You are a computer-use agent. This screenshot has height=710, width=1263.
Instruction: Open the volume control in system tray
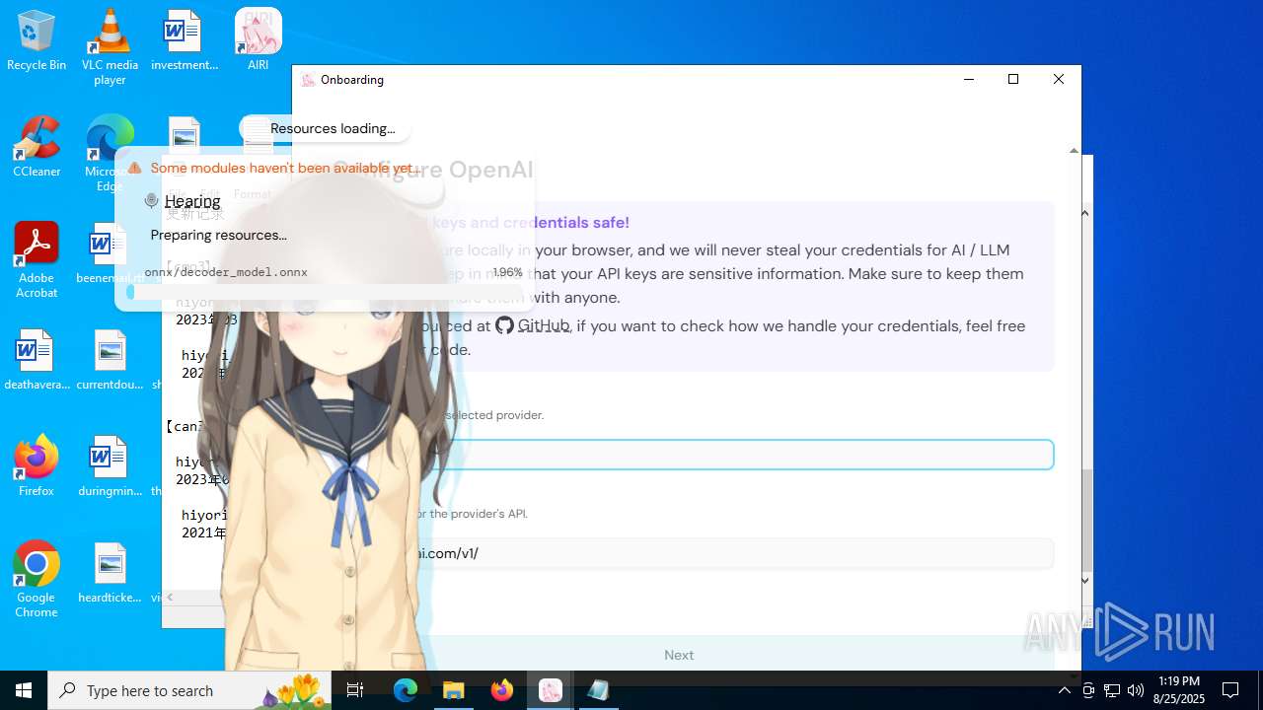(1136, 690)
